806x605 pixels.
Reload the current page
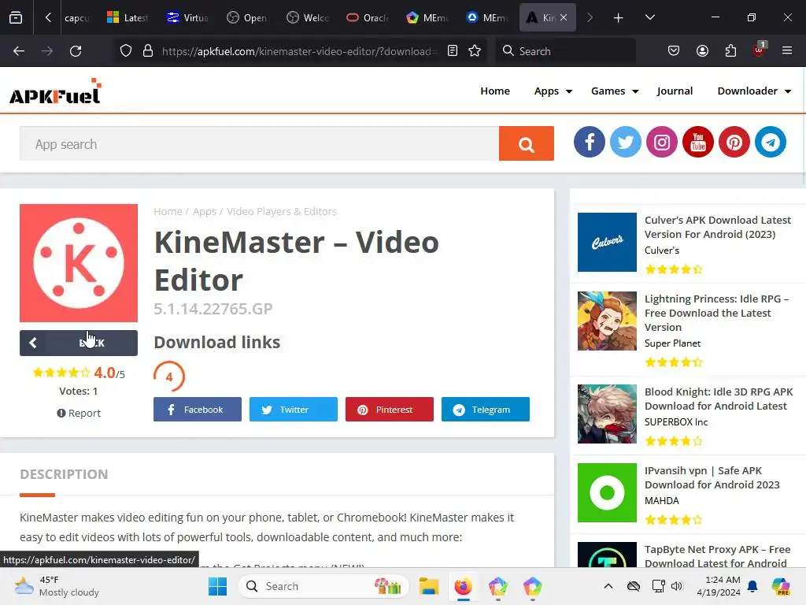(x=76, y=51)
